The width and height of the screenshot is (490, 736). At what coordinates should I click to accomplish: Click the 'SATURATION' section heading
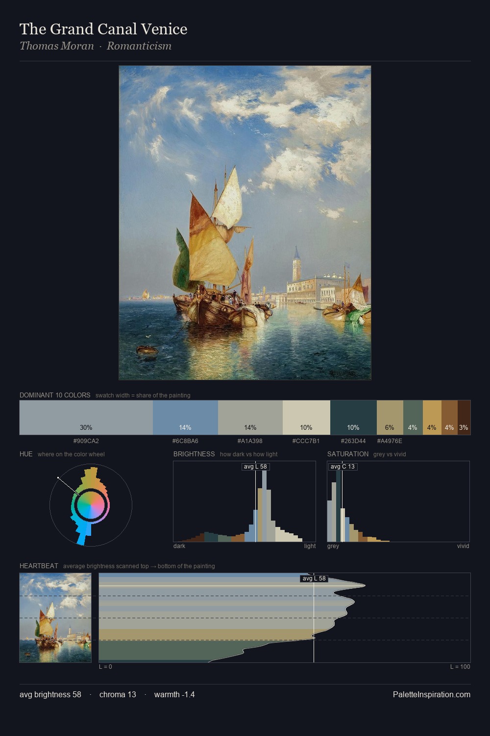coord(348,454)
